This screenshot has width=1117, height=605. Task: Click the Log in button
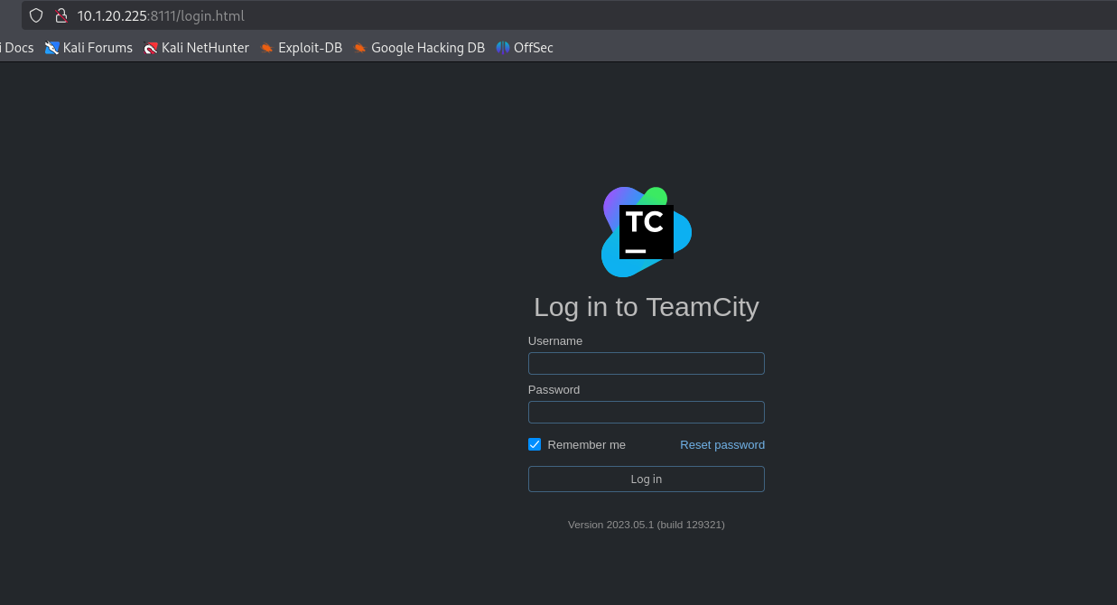pos(647,479)
